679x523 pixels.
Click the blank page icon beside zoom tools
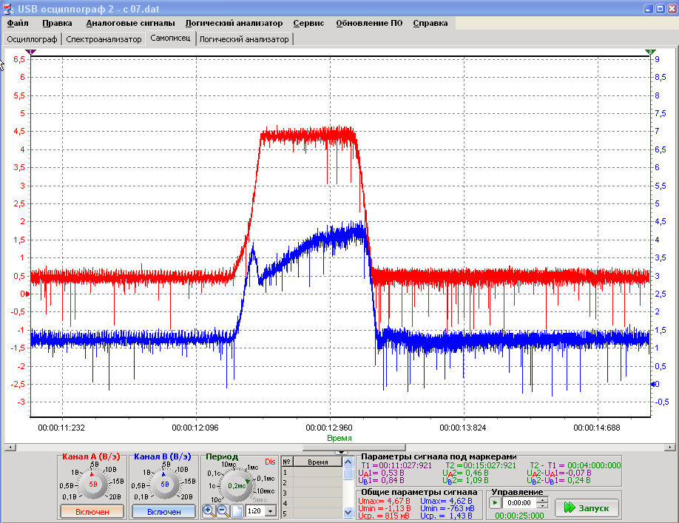(237, 511)
